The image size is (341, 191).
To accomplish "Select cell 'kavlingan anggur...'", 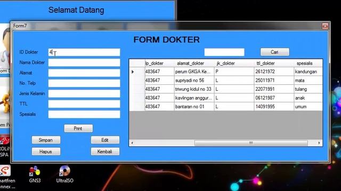I will [x=194, y=98].
